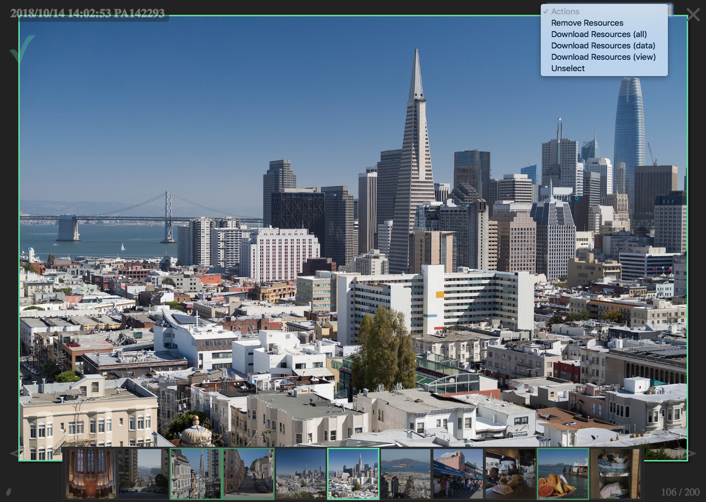
Task: Open the Alcatraz island bay thumbnail
Action: (406, 473)
